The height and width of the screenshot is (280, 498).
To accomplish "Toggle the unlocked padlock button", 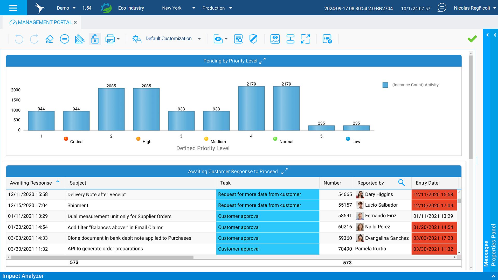I will pos(95,39).
